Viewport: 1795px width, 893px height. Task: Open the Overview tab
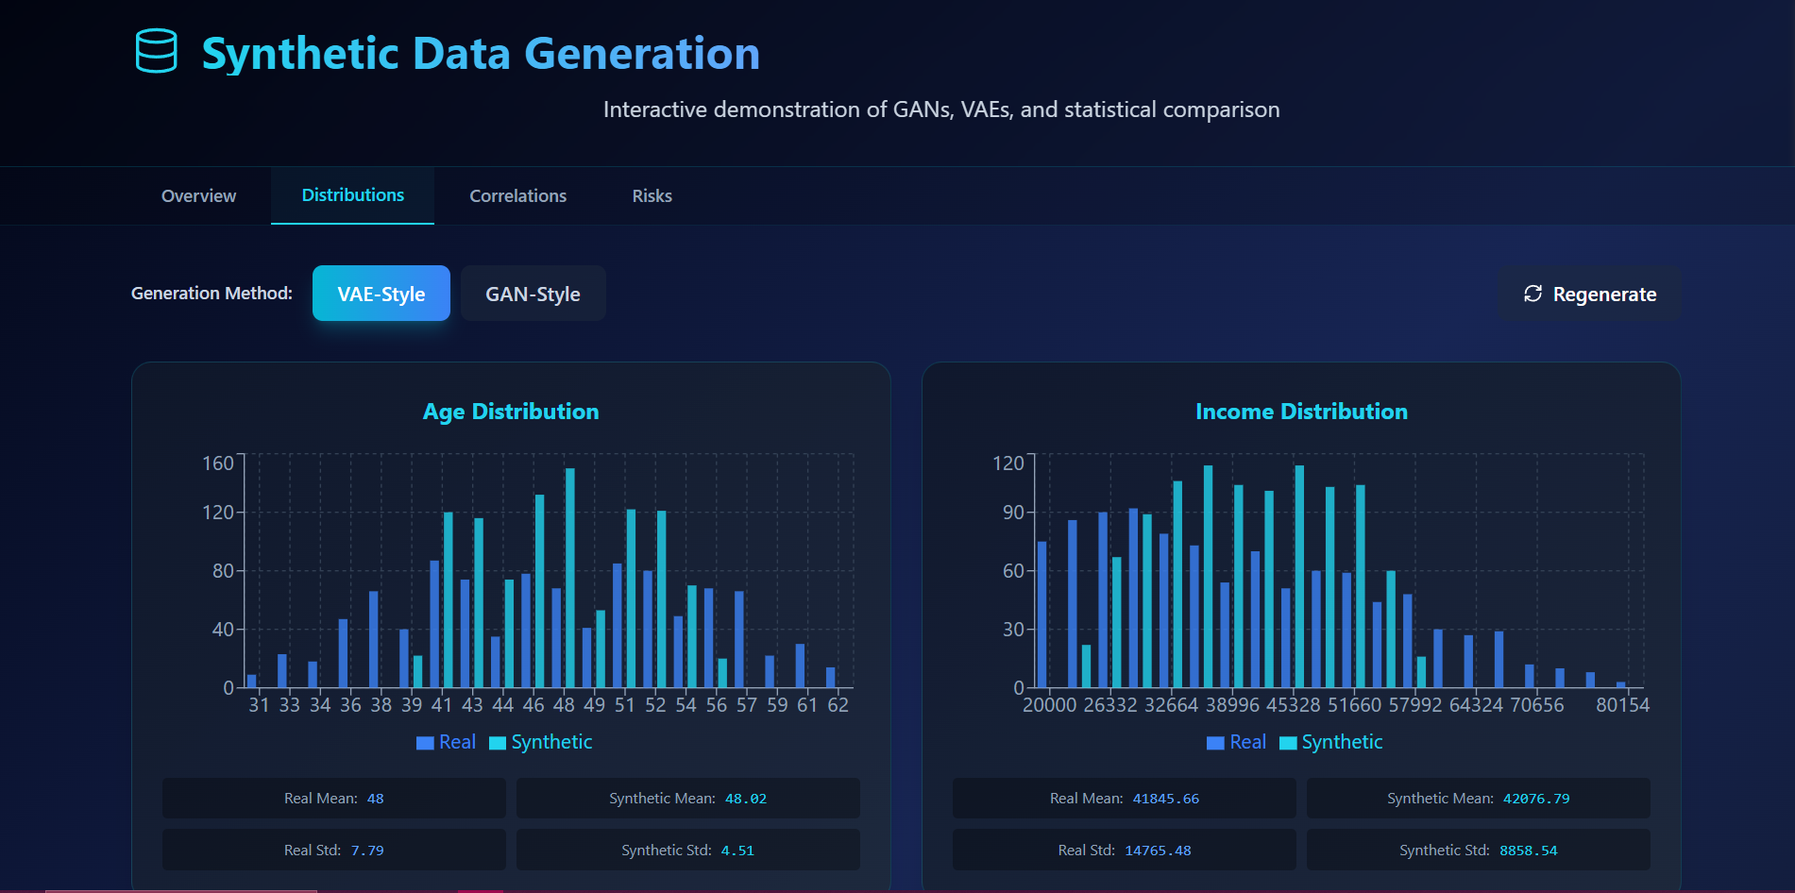pos(198,195)
